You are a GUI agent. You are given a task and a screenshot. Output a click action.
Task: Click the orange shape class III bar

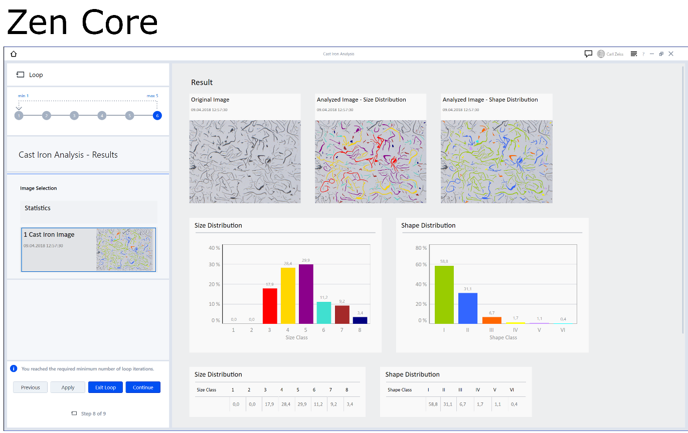coord(492,320)
